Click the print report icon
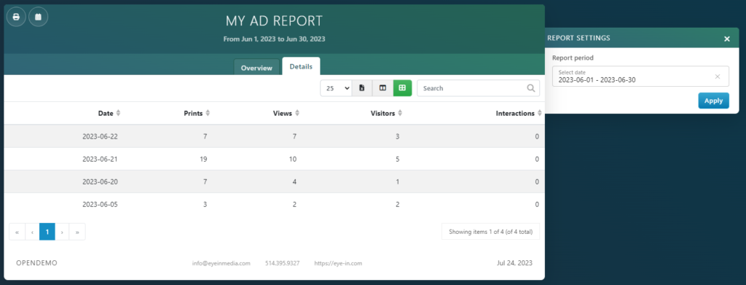The image size is (746, 285). coord(16,17)
